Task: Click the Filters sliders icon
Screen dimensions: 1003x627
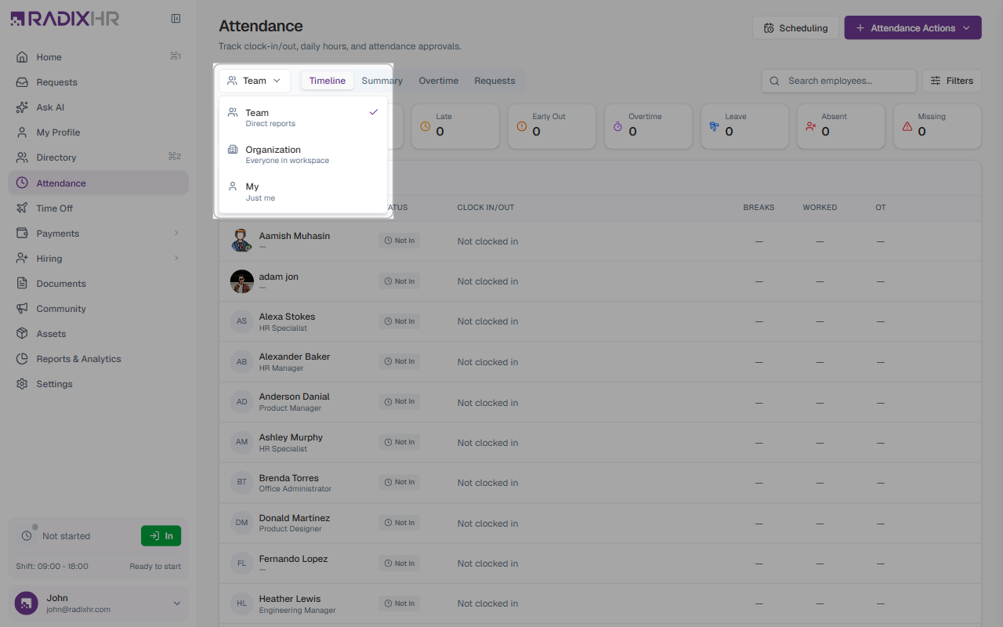Action: (x=936, y=81)
